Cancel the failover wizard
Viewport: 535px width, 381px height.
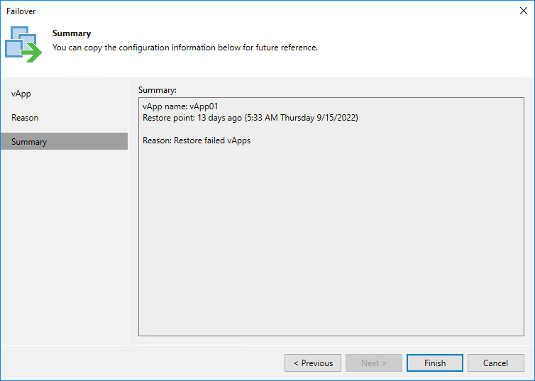(x=495, y=363)
